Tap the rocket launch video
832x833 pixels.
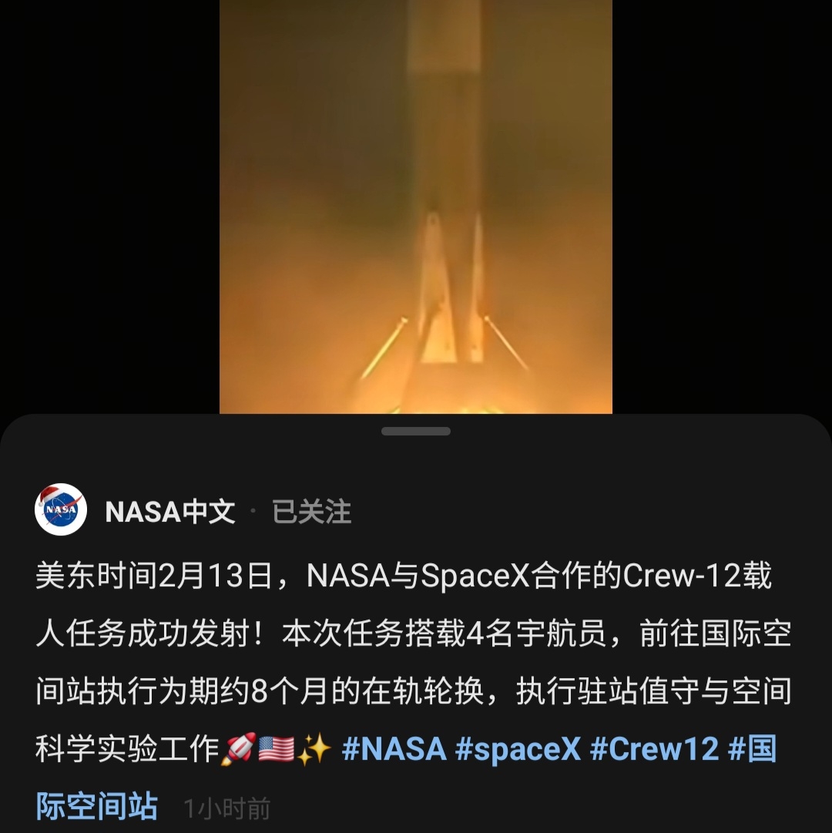pyautogui.click(x=416, y=207)
